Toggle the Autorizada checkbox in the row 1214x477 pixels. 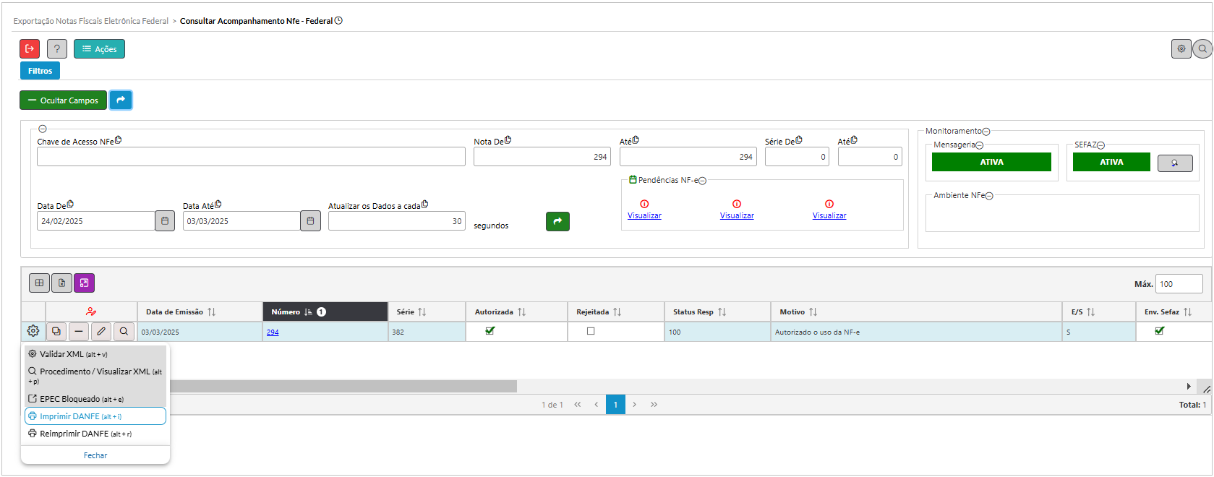point(490,331)
